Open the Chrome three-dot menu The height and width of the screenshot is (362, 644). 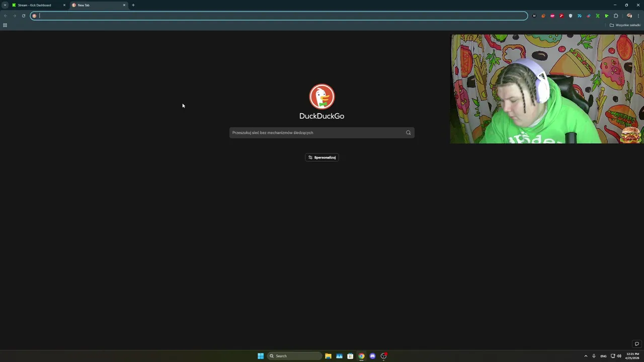tap(638, 16)
